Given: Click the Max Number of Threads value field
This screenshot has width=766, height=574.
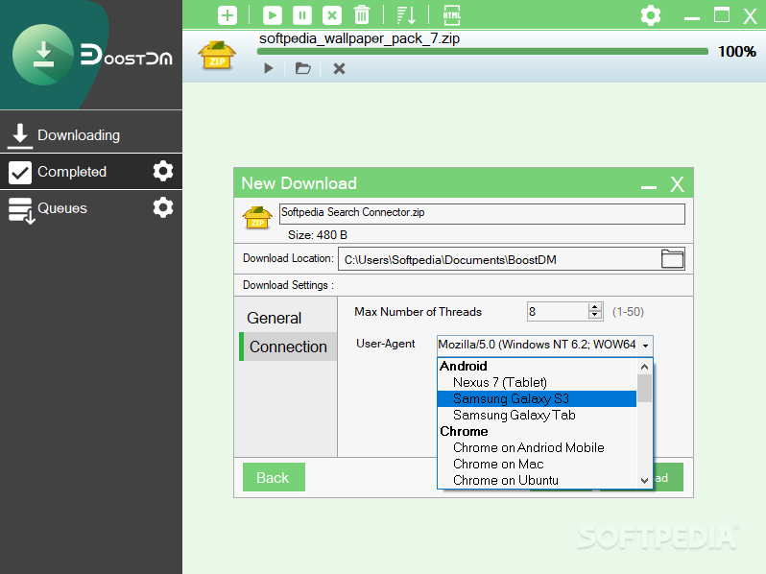Looking at the screenshot, I should [x=558, y=312].
